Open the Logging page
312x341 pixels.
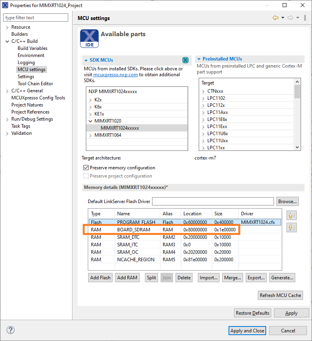[x=26, y=62]
